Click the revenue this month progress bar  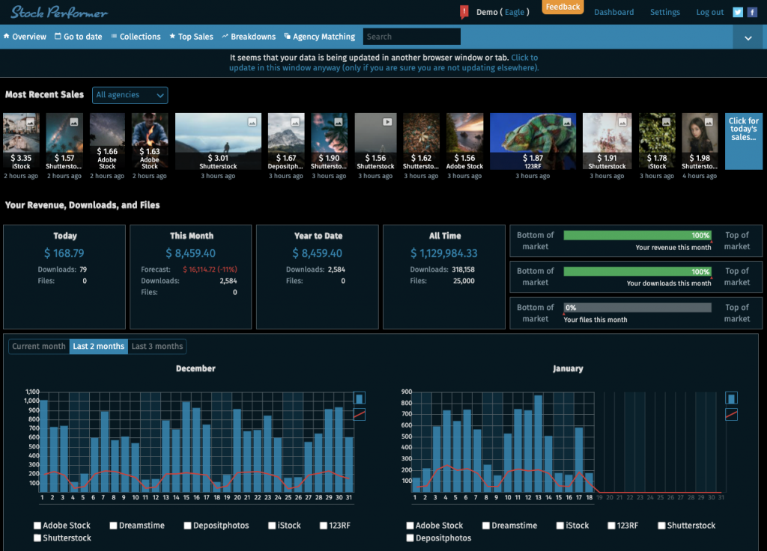(637, 235)
